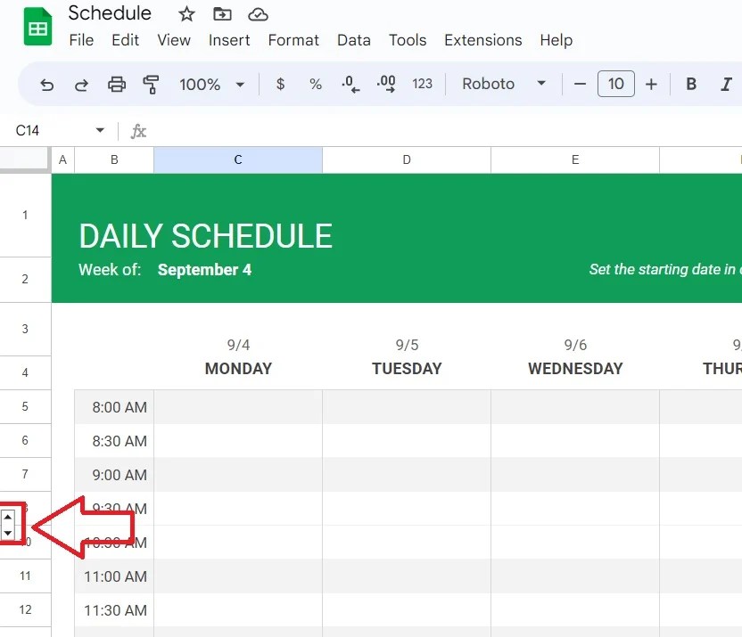Image resolution: width=742 pixels, height=637 pixels.
Task: Click the formula bar fx field
Action: pyautogui.click(x=138, y=130)
